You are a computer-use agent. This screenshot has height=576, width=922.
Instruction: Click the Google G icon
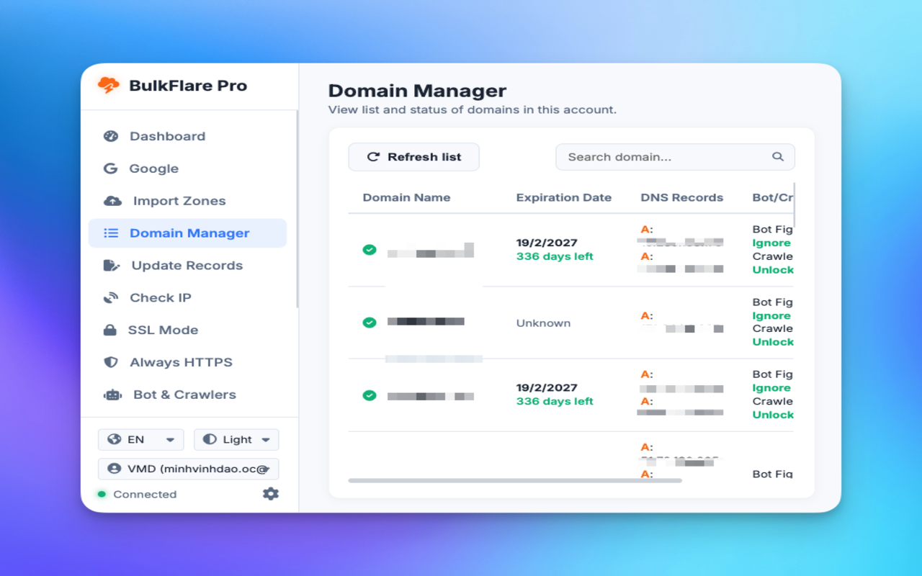click(x=110, y=168)
